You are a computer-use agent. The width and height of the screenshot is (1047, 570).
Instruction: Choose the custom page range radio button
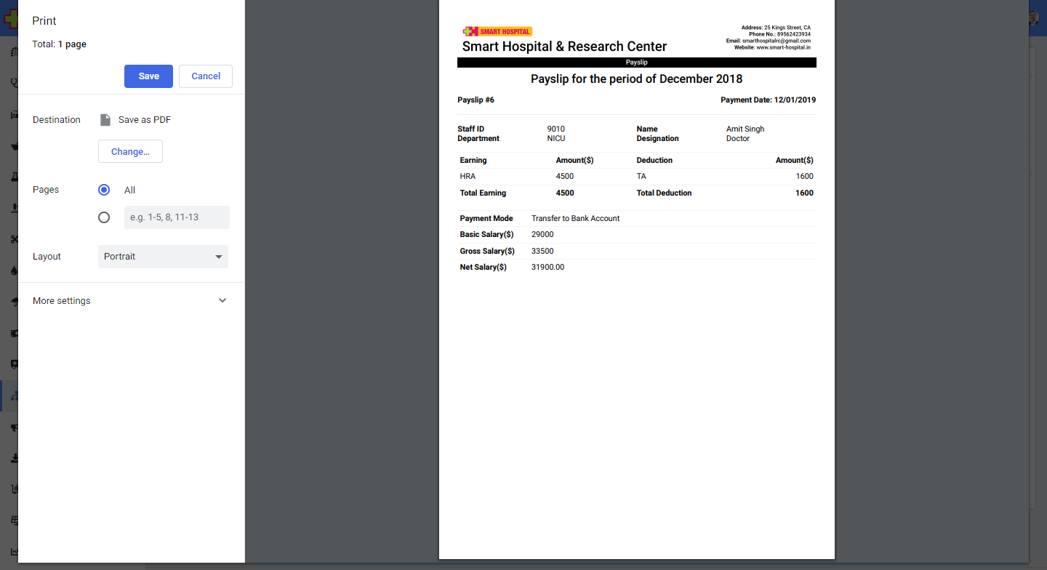(104, 217)
